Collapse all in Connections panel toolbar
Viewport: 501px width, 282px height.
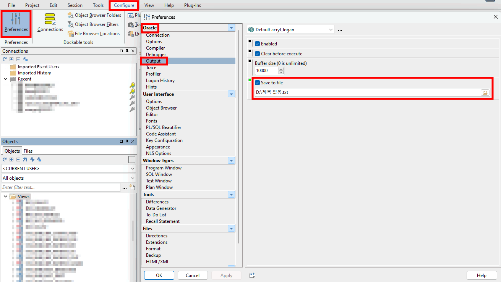(x=18, y=59)
